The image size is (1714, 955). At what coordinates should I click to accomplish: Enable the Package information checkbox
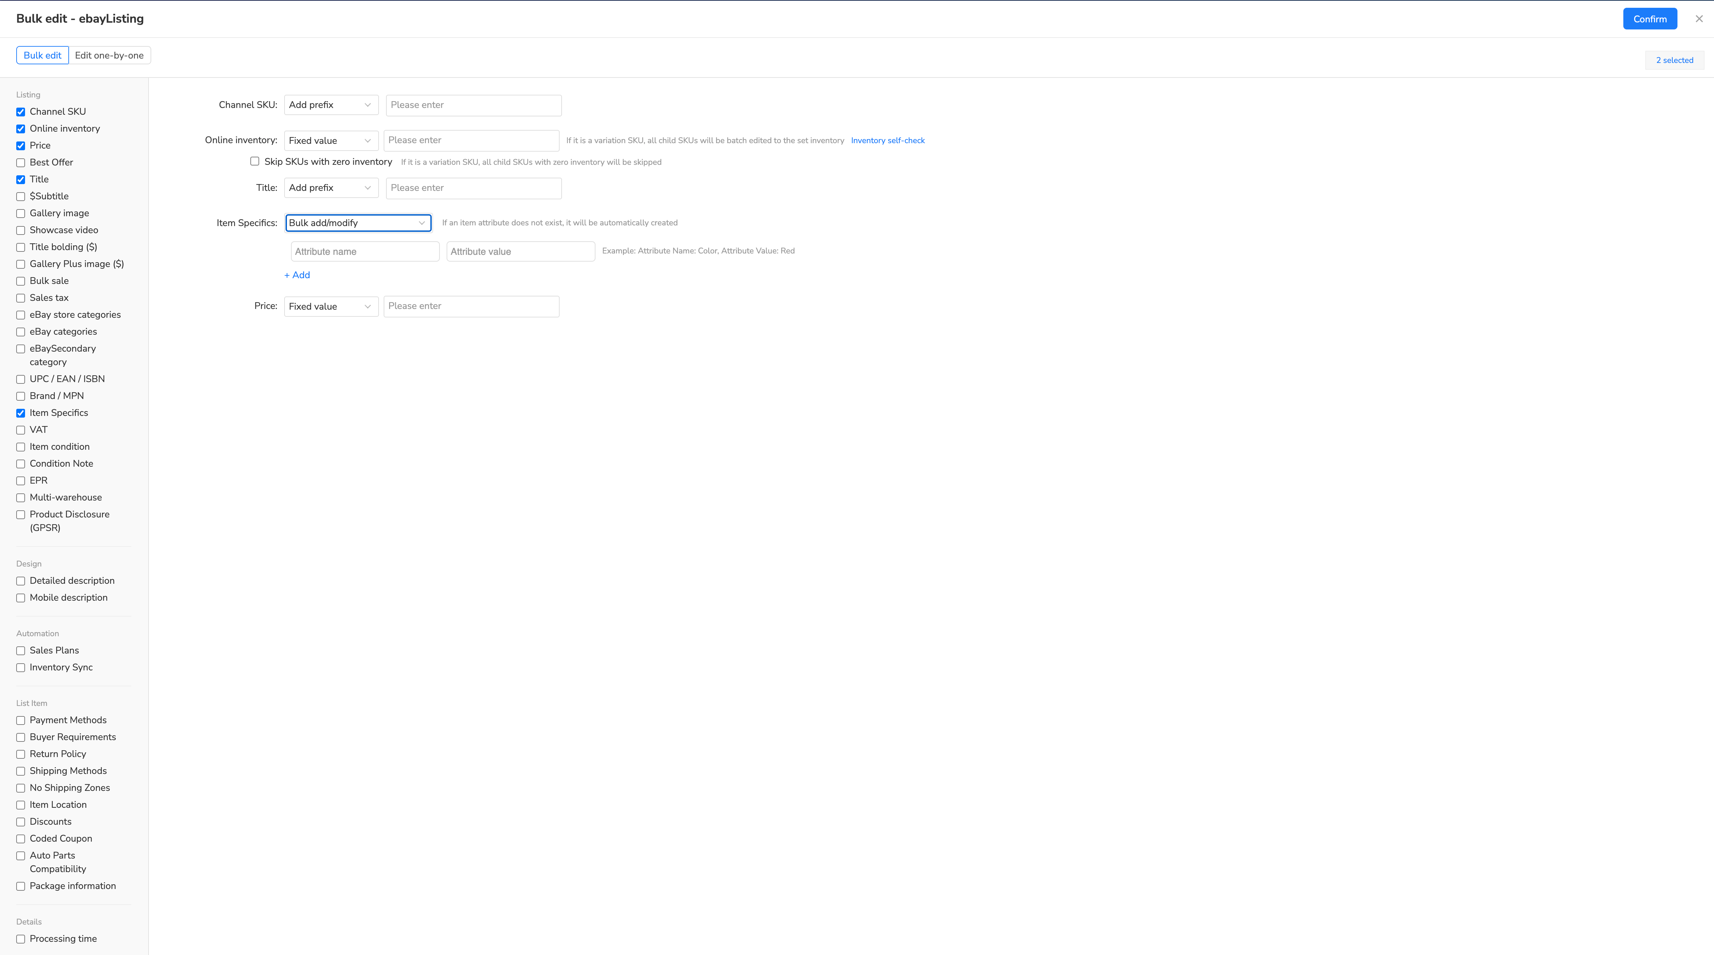21,886
